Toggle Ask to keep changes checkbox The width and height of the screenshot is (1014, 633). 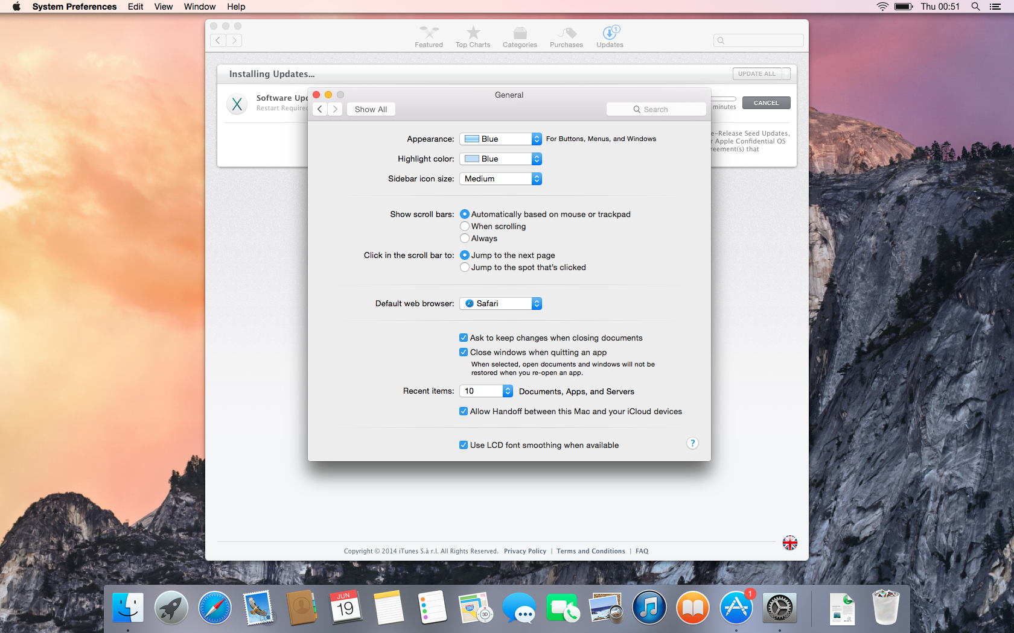click(464, 338)
